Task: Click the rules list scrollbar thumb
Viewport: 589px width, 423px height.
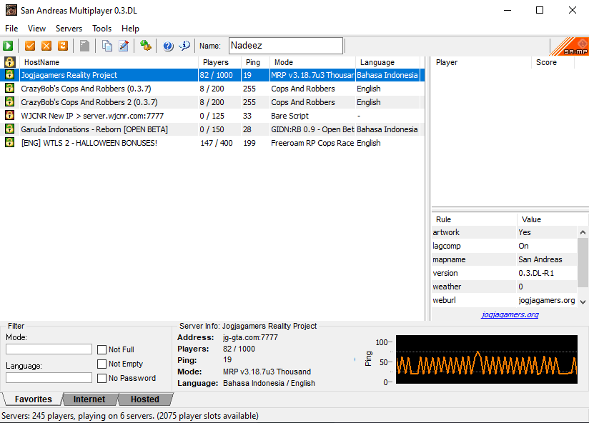Action: pos(583,262)
